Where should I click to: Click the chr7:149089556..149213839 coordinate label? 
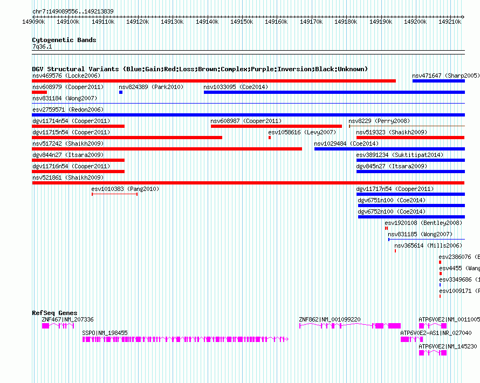coord(73,11)
